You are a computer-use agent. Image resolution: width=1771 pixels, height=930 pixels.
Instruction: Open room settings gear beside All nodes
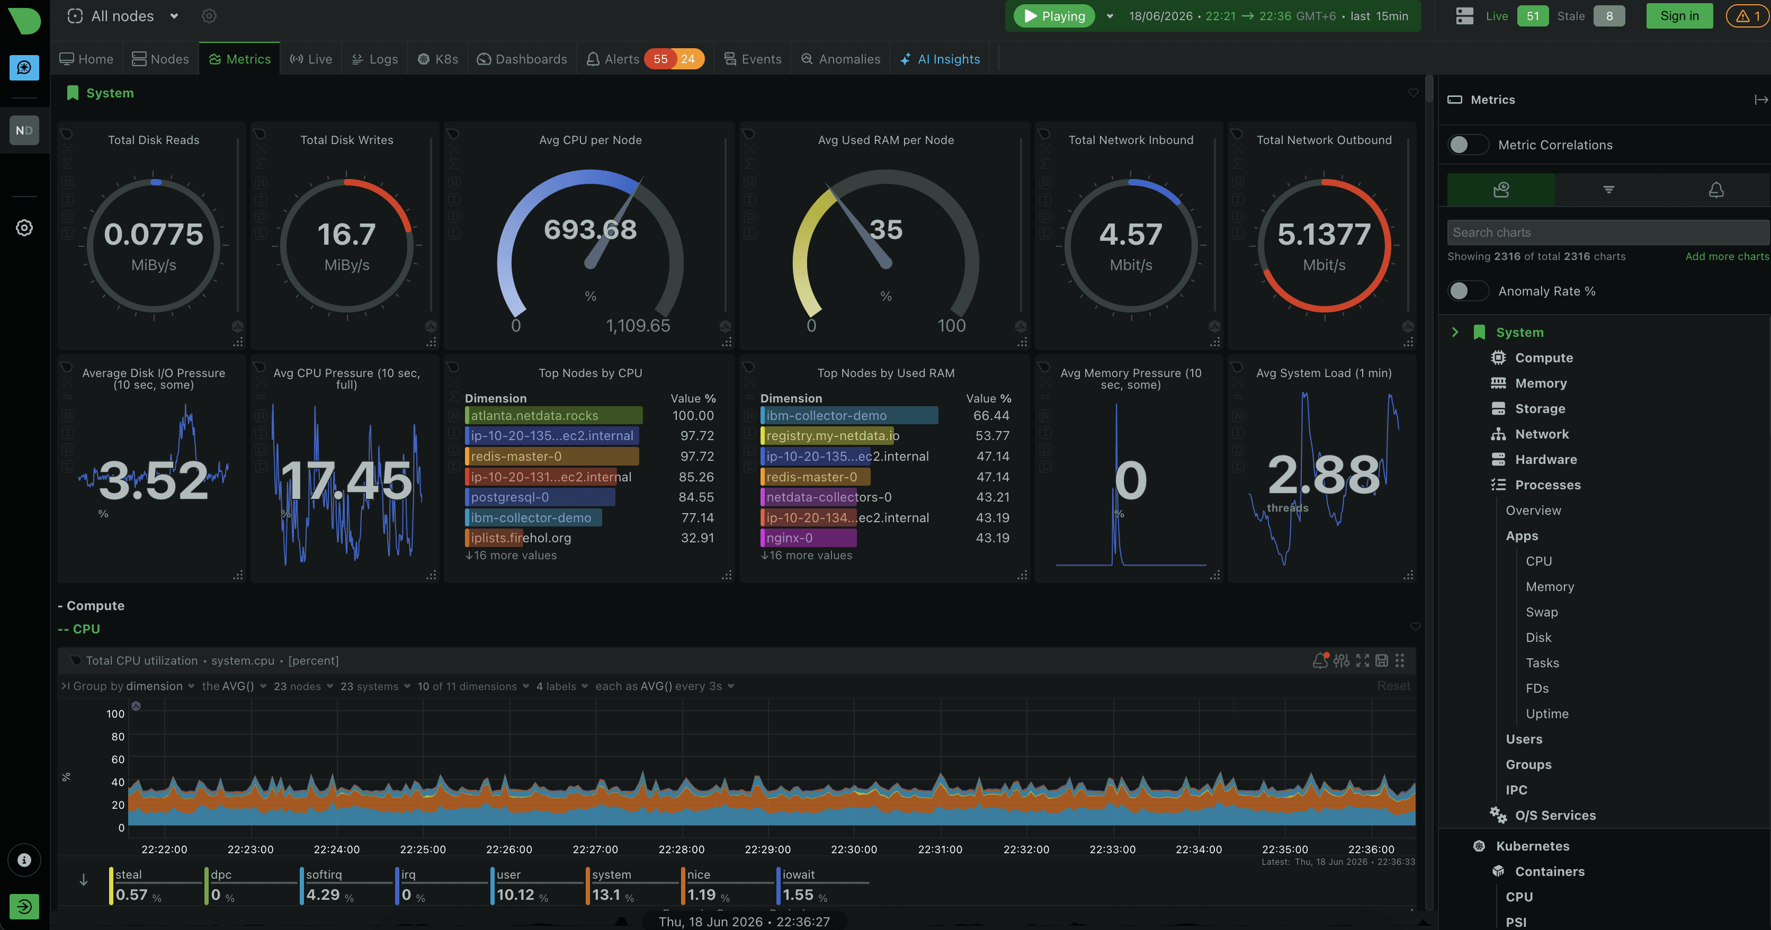point(209,16)
